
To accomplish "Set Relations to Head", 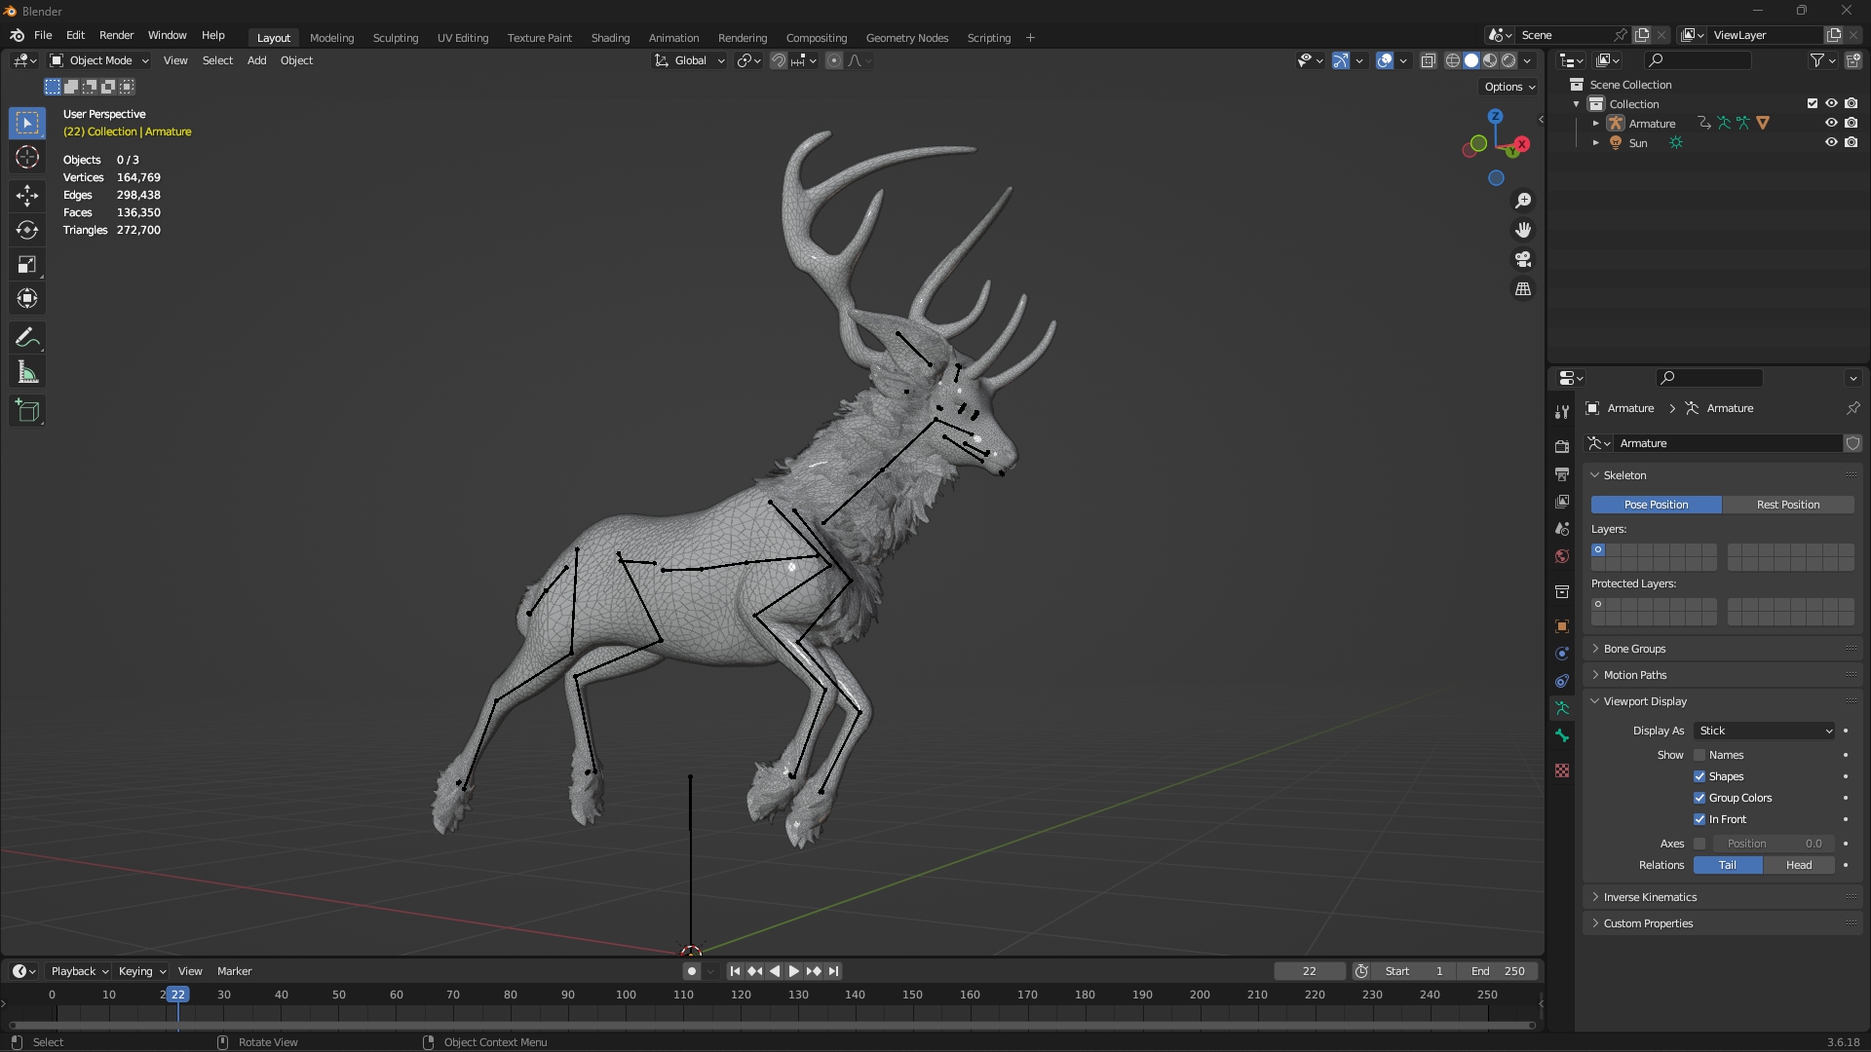I will tap(1798, 865).
